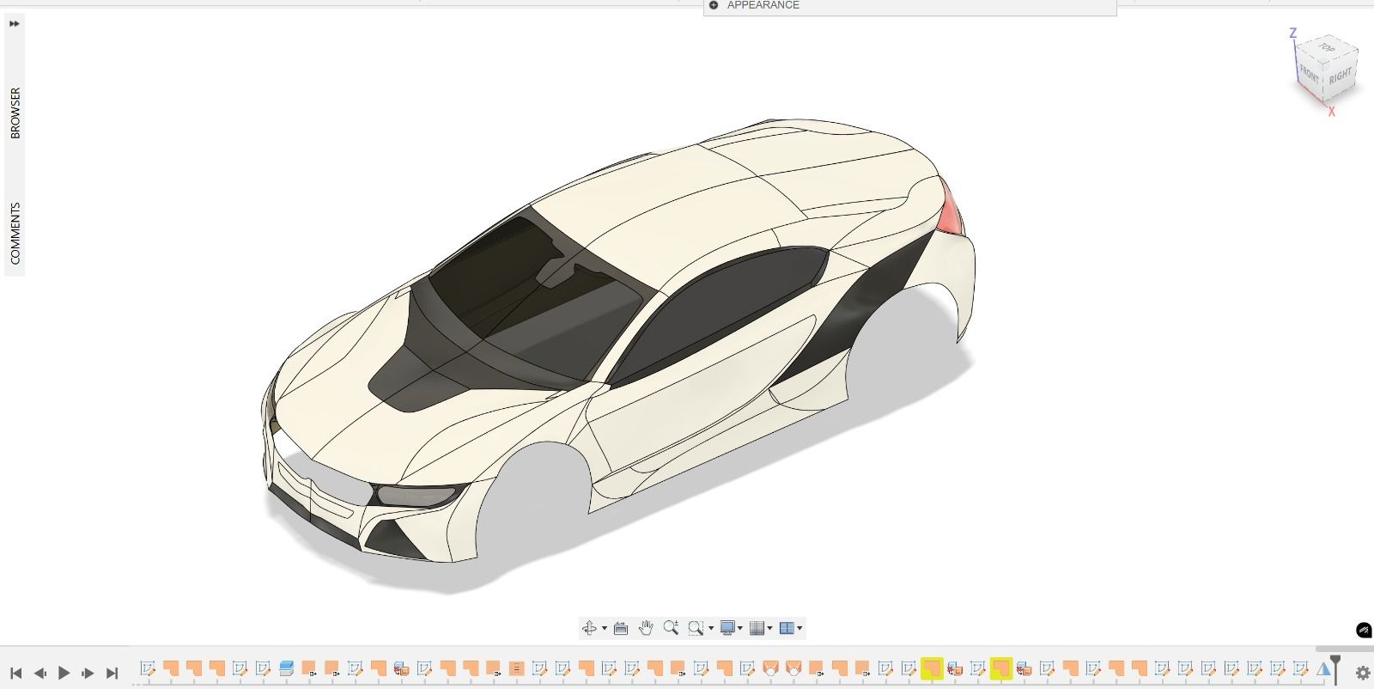Expand the collapsed left panel arrows

(x=14, y=23)
